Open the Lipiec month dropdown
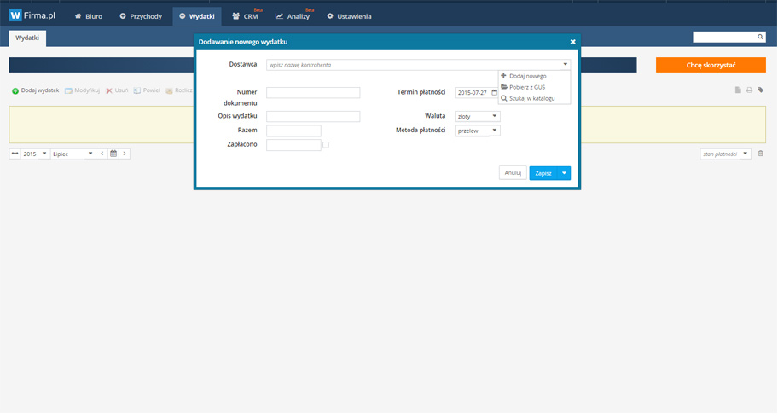Image resolution: width=778 pixels, height=418 pixels. click(73, 154)
